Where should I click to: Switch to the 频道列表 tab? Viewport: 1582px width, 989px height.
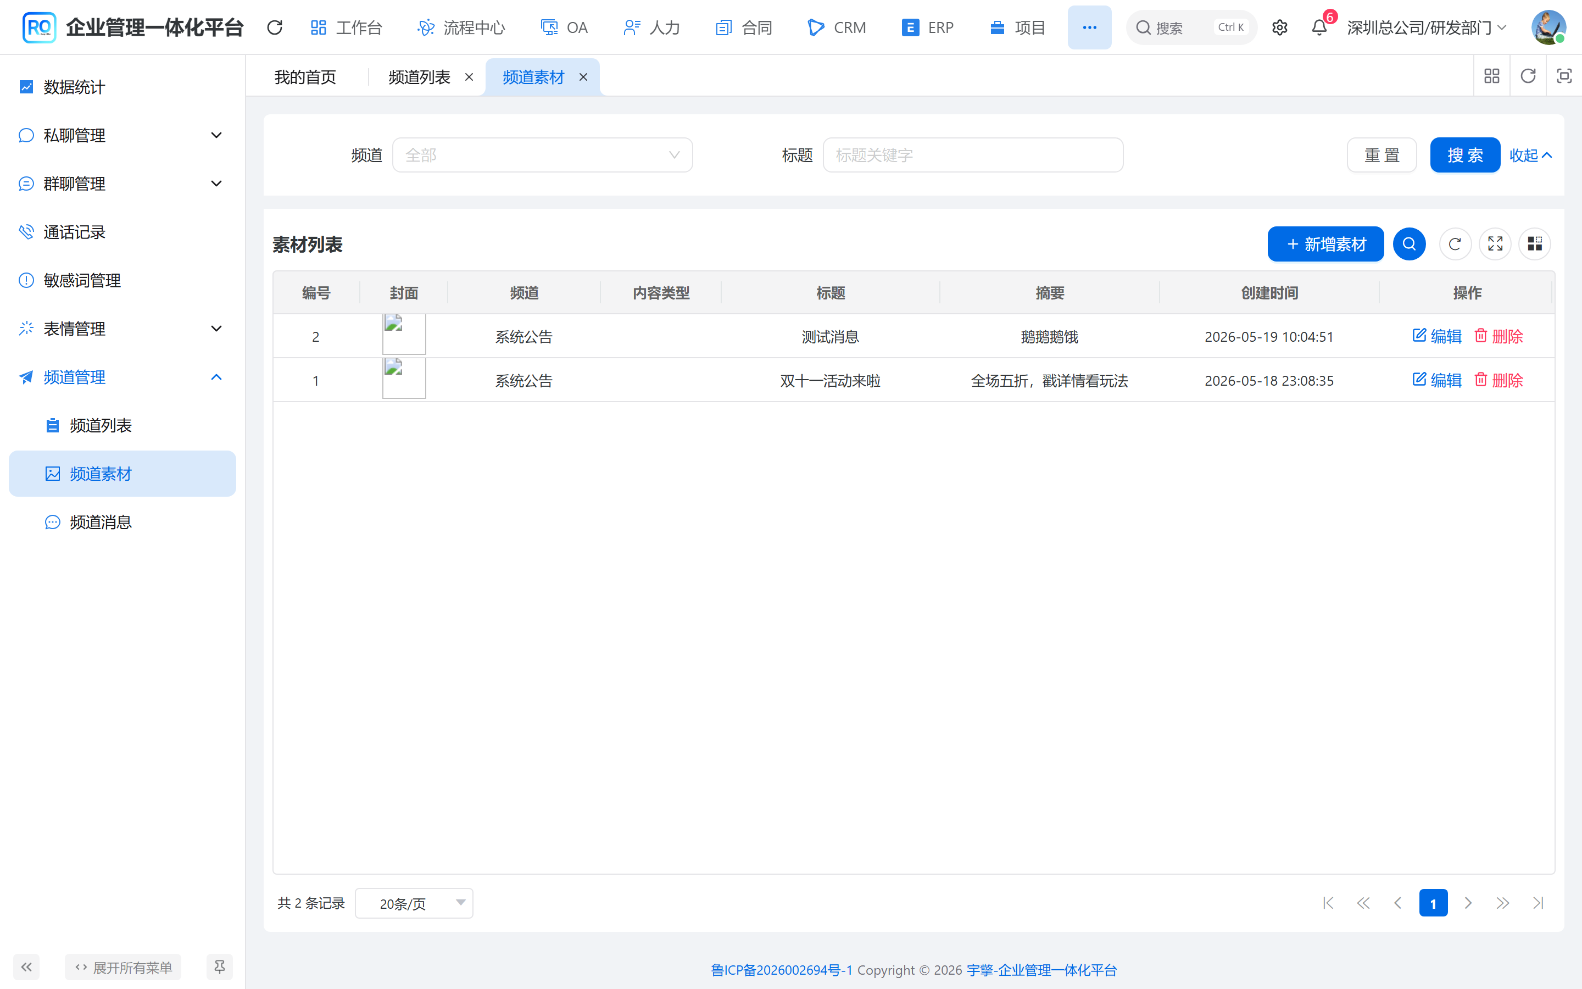(x=419, y=77)
